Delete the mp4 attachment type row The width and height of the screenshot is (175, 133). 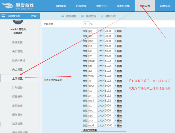click(119, 126)
